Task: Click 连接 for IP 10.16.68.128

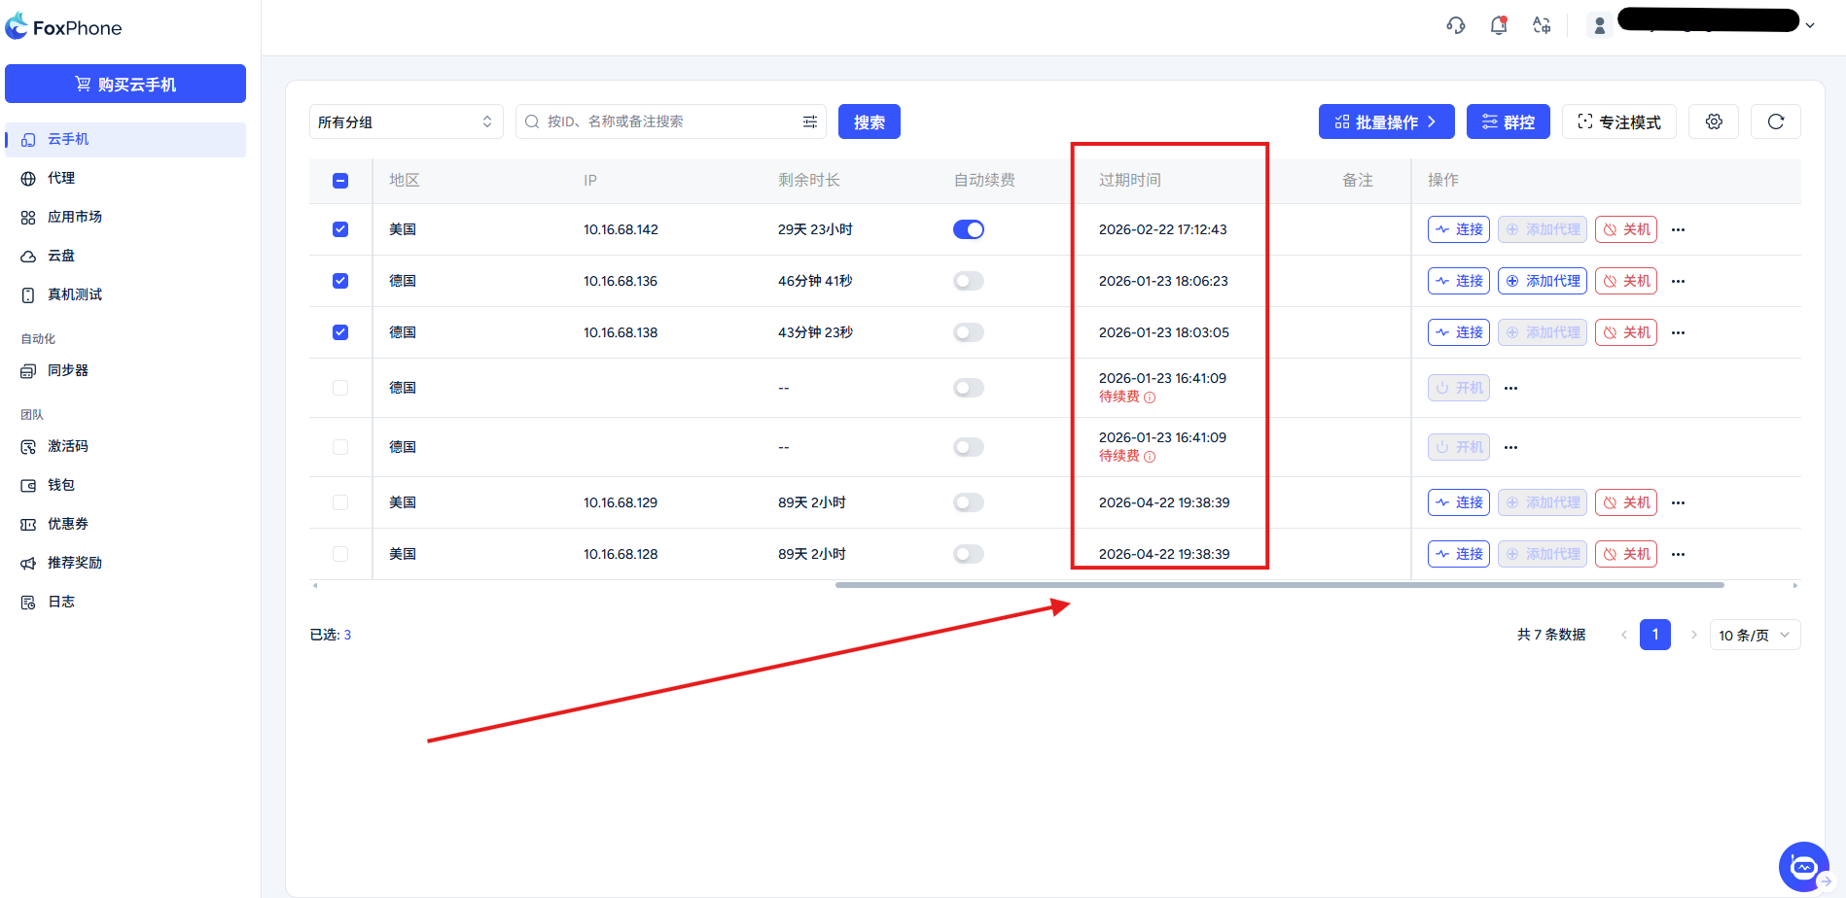Action: 1458,554
